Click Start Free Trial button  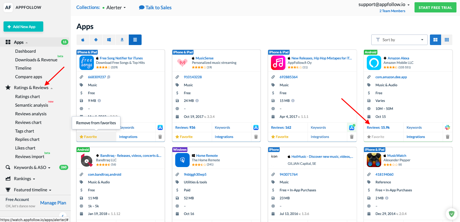pyautogui.click(x=435, y=7)
